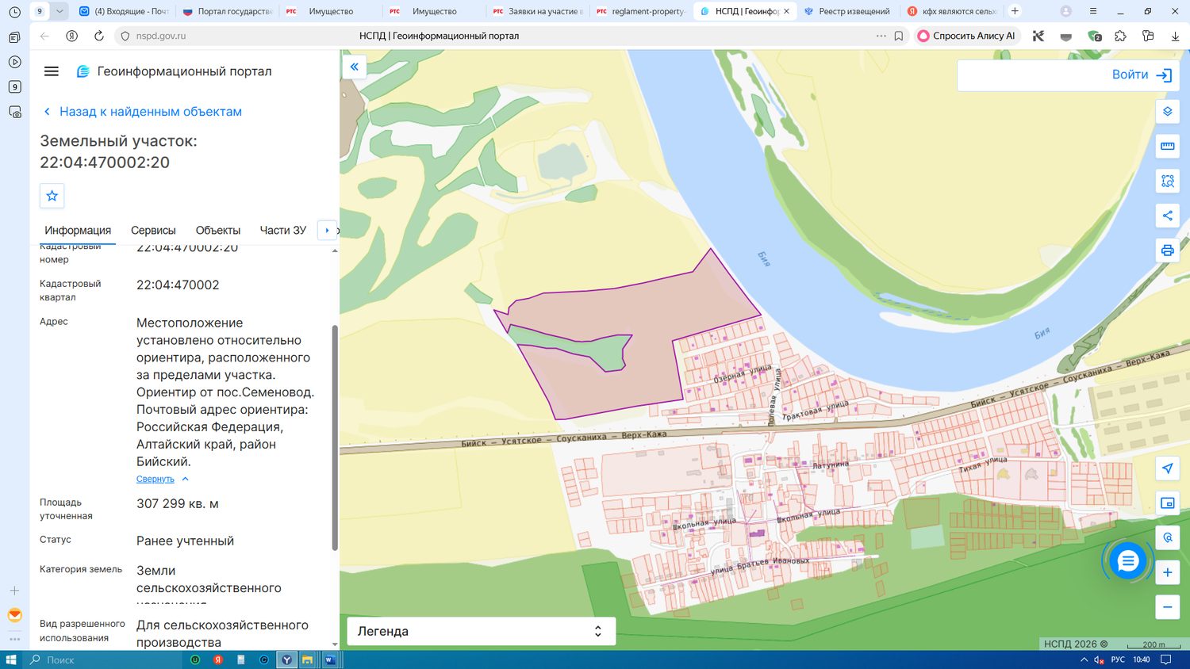
Task: Open the support chat bubble
Action: point(1127,561)
